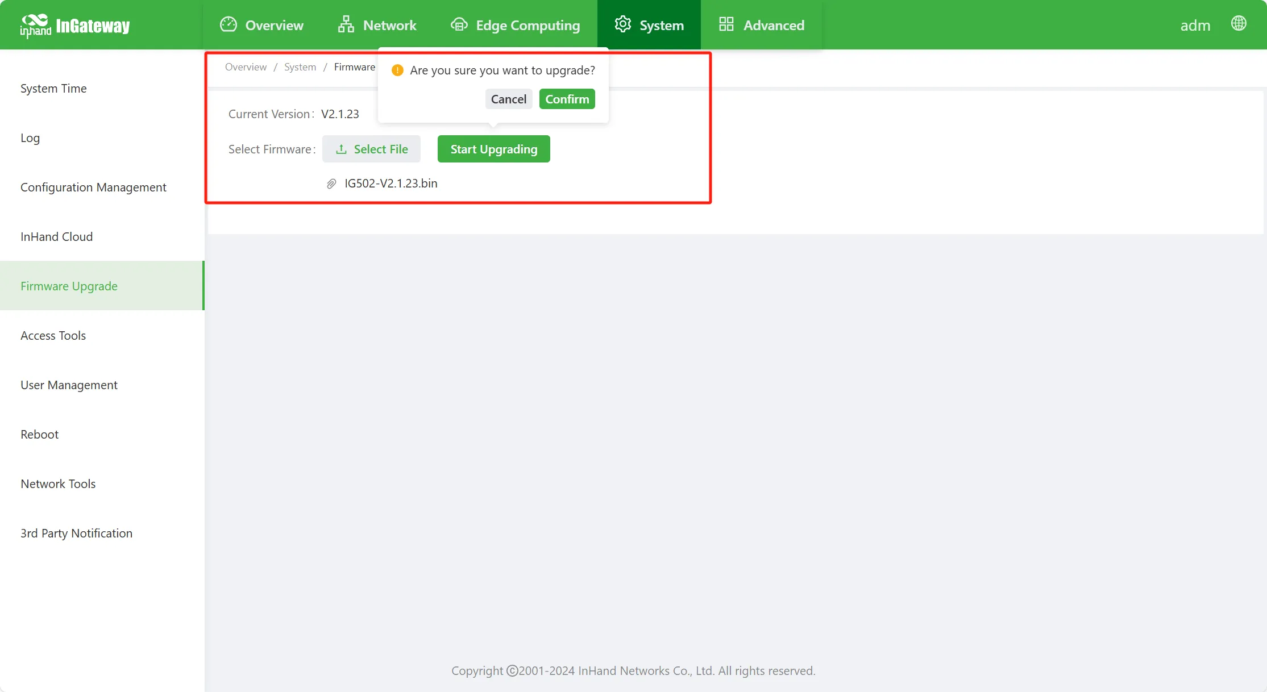Open Network Tools in sidebar
Viewport: 1267px width, 692px height.
coord(102,483)
